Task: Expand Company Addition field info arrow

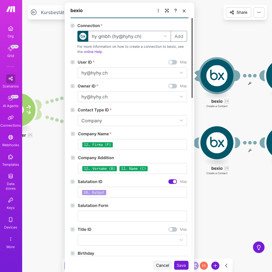Action: [x=73, y=158]
